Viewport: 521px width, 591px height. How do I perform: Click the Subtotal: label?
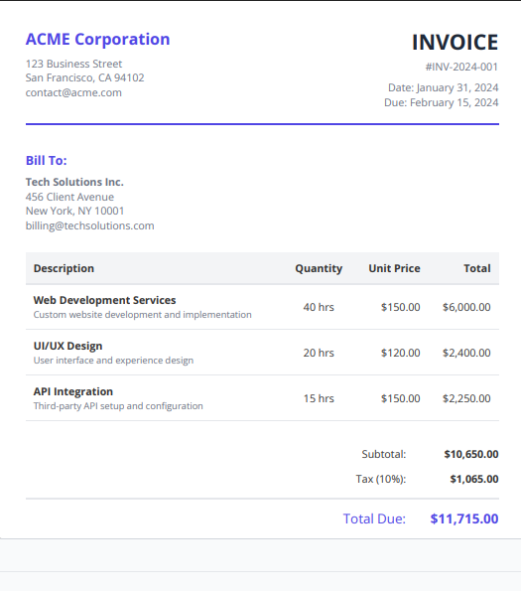click(384, 454)
